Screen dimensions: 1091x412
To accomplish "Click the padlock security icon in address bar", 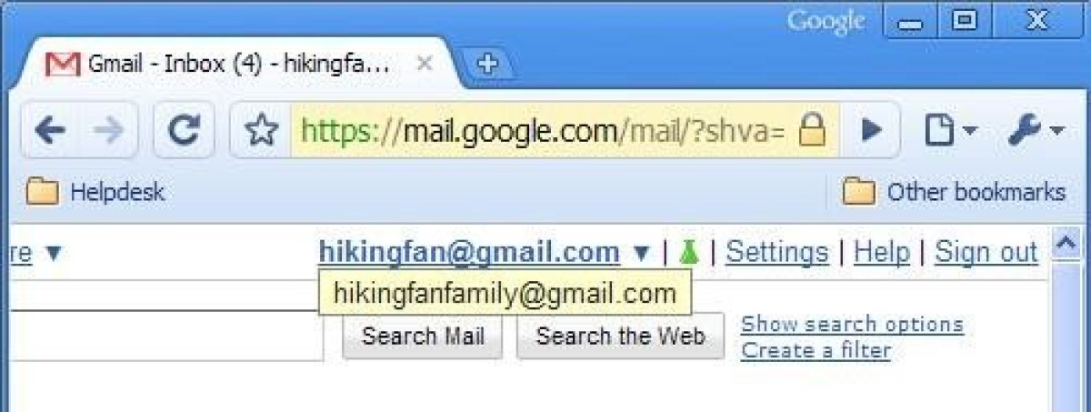I will pos(811,132).
